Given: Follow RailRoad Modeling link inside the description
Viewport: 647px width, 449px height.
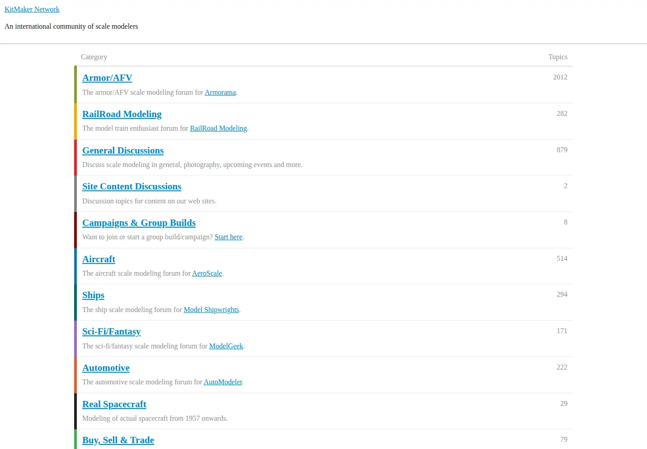Looking at the screenshot, I should 218,128.
